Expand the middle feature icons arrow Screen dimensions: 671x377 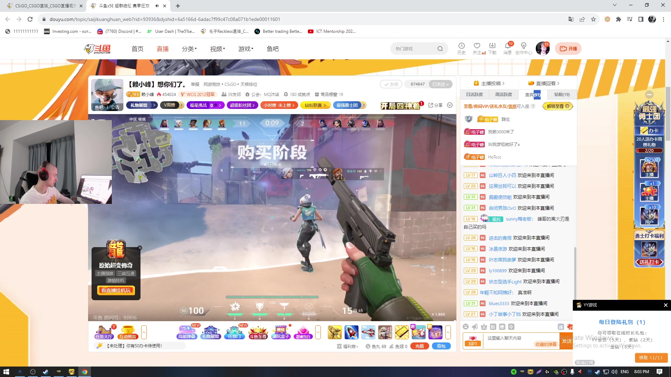(318, 332)
